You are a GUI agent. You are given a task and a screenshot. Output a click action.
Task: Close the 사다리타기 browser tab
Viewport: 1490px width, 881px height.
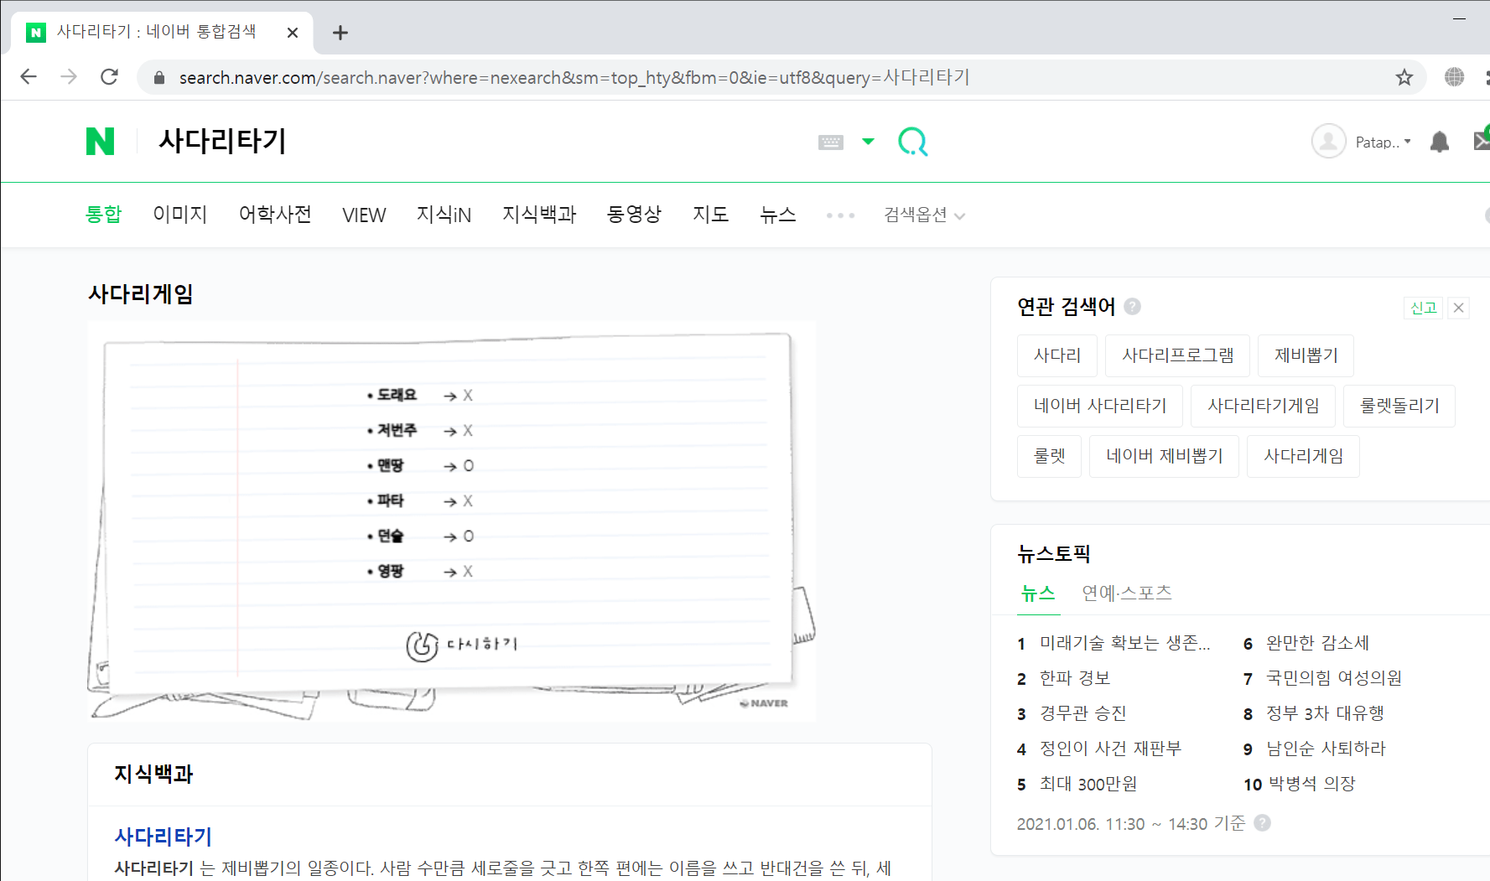pos(292,33)
